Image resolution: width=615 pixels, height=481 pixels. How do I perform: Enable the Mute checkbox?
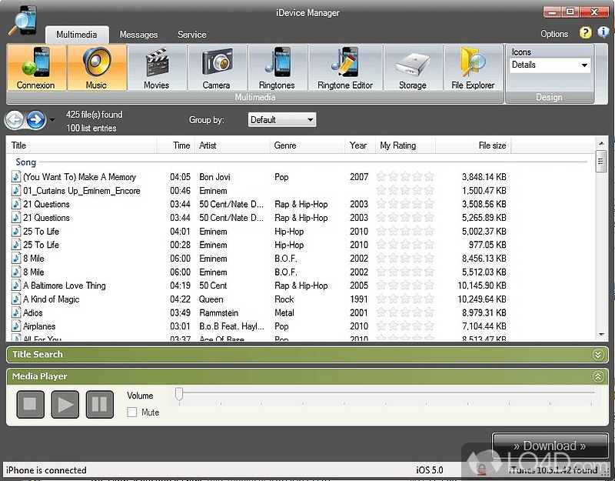click(132, 413)
